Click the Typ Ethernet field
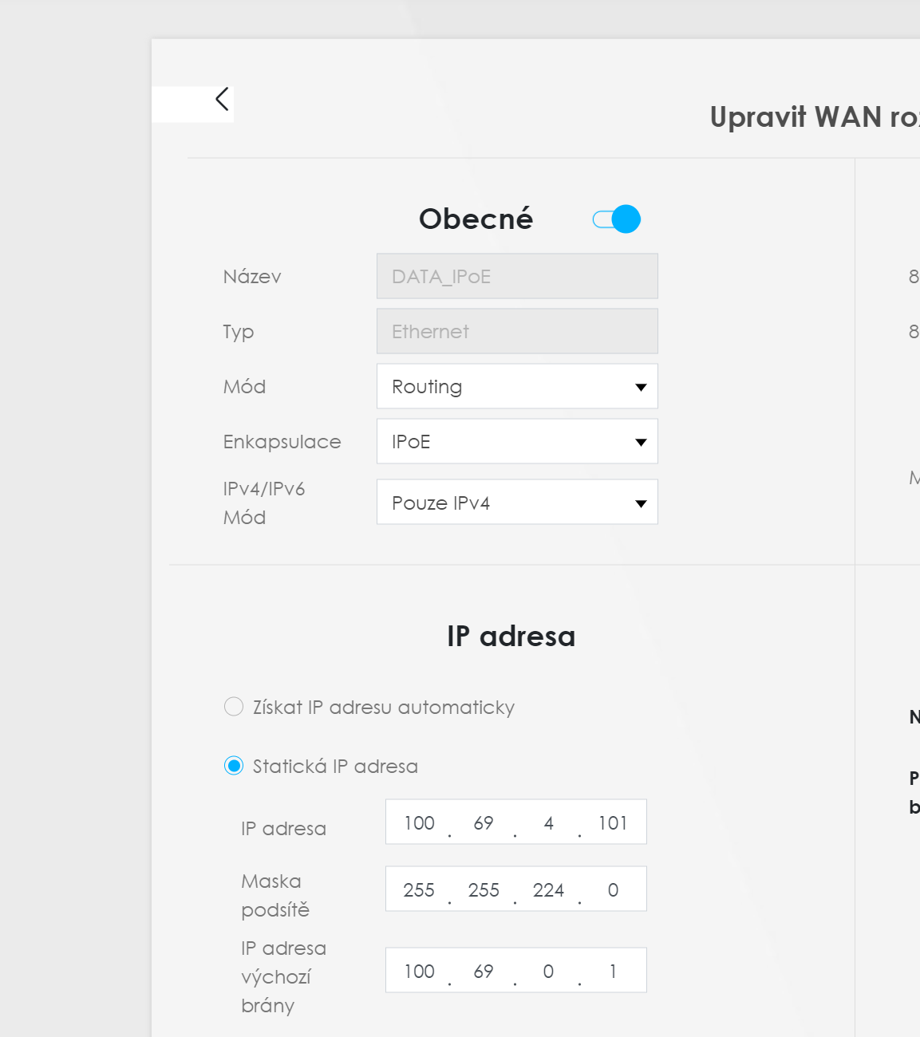Viewport: 920px width, 1037px height. click(x=517, y=332)
